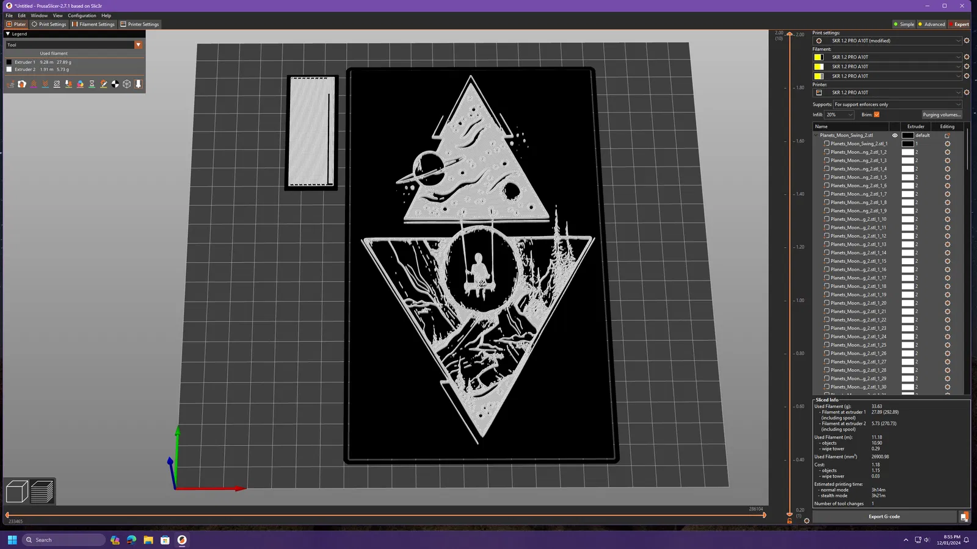
Task: Open the Printer preset dropdown
Action: [x=887, y=93]
